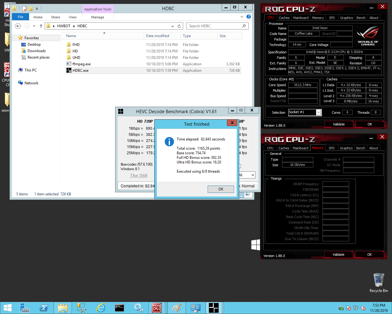This screenshot has height=314, width=392.
Task: Open the quick access toolbar customize dropdown
Action: 37,9
